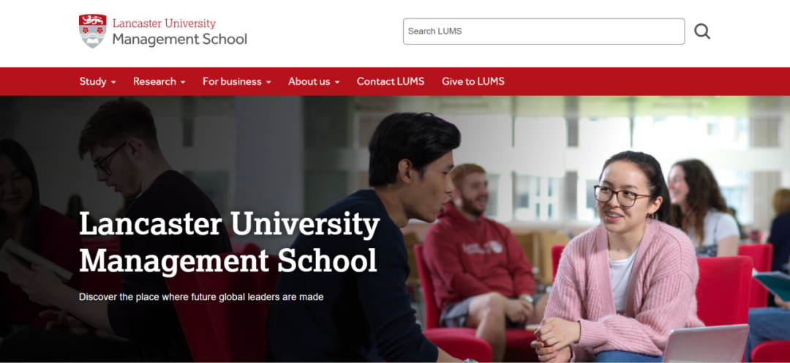
Task: Open the Study navigation menu
Action: point(98,81)
